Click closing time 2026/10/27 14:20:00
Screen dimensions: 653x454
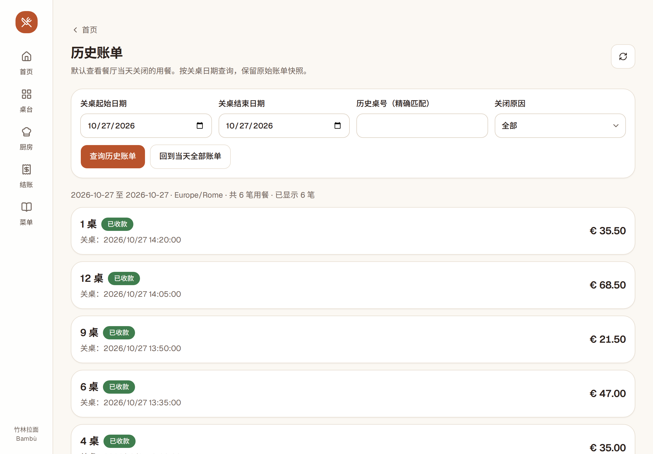pos(142,240)
